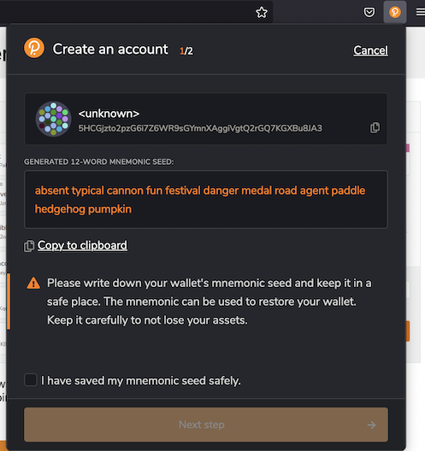Copy the account address with copy icon
This screenshot has height=451, width=425.
(x=375, y=127)
